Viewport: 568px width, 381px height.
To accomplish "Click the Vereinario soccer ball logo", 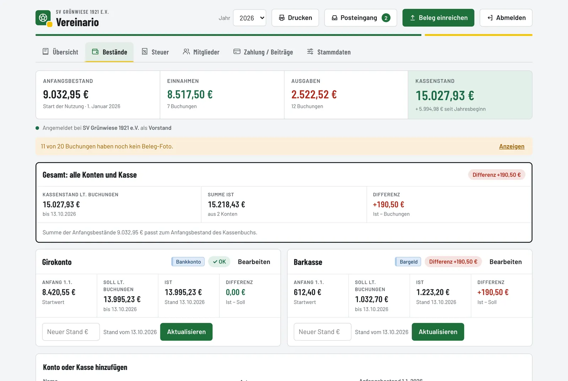I will point(43,18).
